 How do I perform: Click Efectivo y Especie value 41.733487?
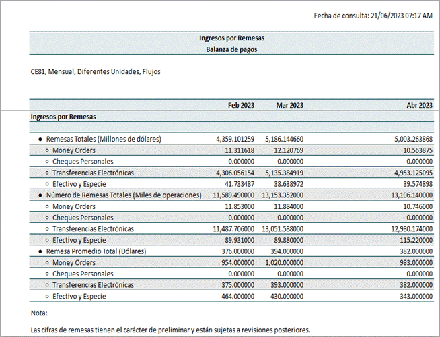pos(240,184)
